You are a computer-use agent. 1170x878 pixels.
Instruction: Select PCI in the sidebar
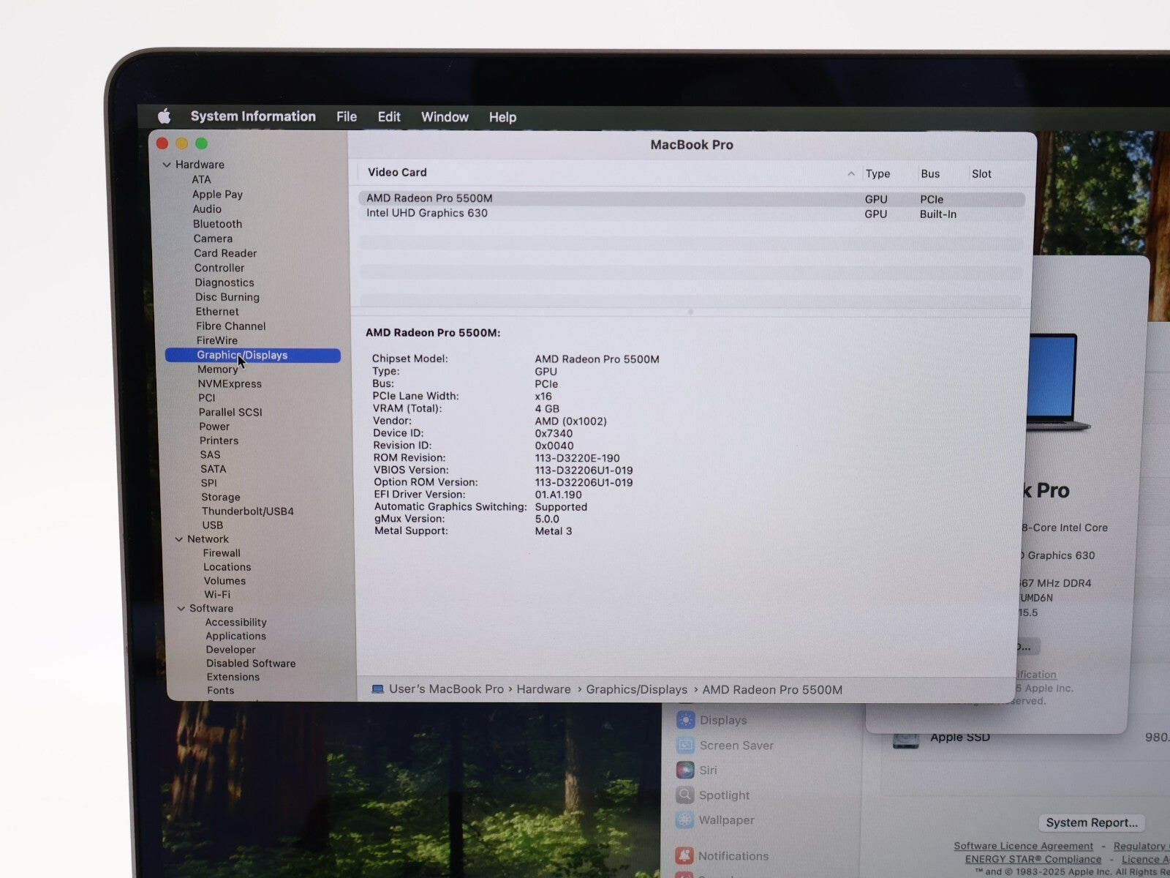tap(207, 398)
